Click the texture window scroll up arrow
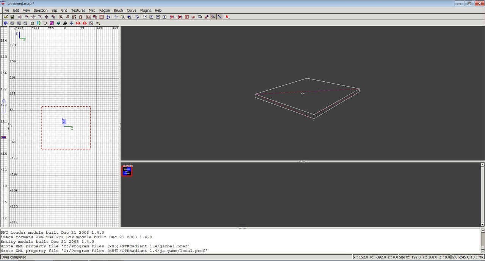485x261 pixels. (x=482, y=165)
